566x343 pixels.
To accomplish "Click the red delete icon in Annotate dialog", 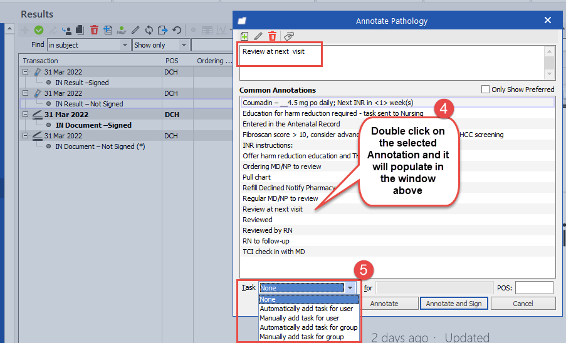I will [272, 37].
